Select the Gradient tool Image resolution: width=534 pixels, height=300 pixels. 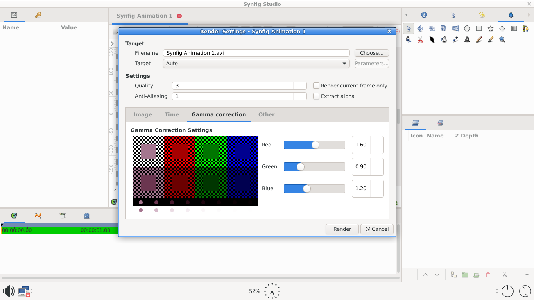[514, 29]
